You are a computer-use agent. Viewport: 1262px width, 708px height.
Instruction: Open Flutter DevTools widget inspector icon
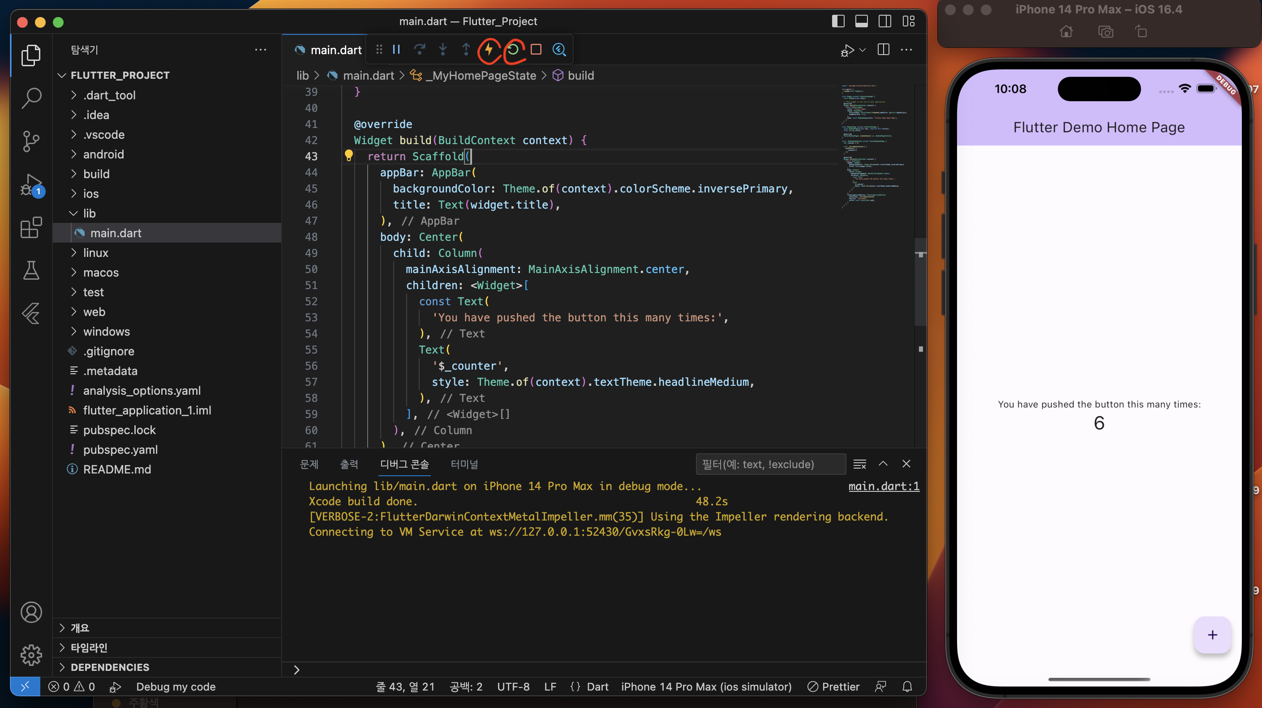coord(559,49)
